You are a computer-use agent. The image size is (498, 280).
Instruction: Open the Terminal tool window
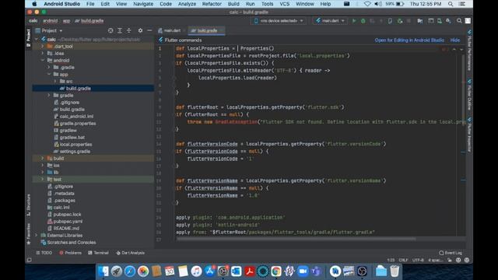tap(99, 253)
